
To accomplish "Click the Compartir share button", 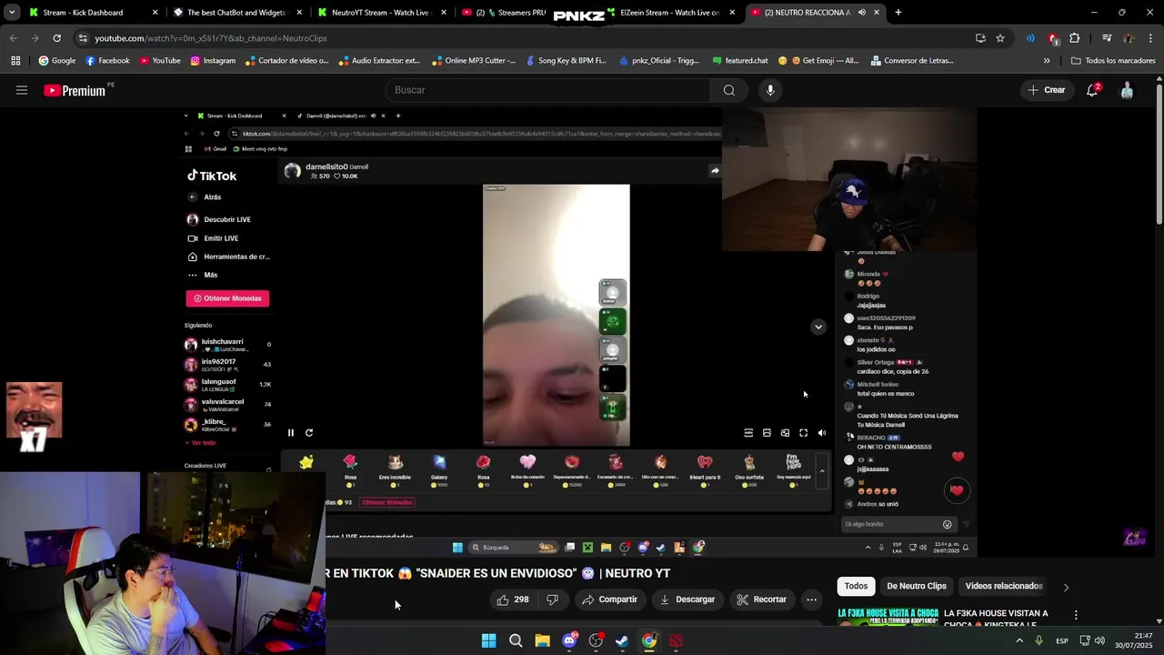I will click(x=609, y=600).
